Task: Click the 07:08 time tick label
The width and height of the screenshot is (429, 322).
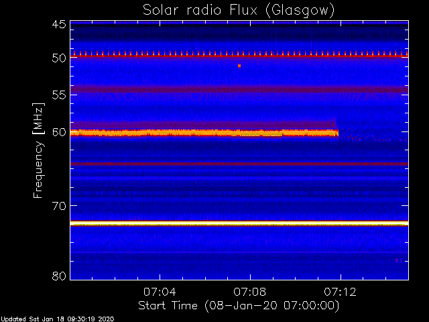Action: (x=250, y=292)
